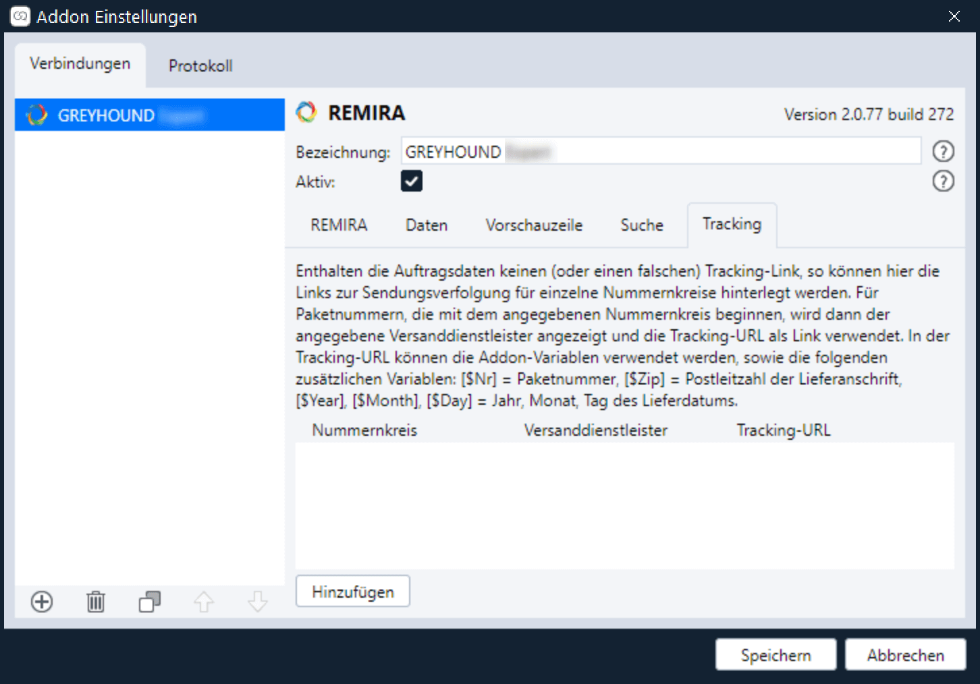Image resolution: width=980 pixels, height=684 pixels.
Task: Click the Nummernkreis column header
Action: pos(364,430)
